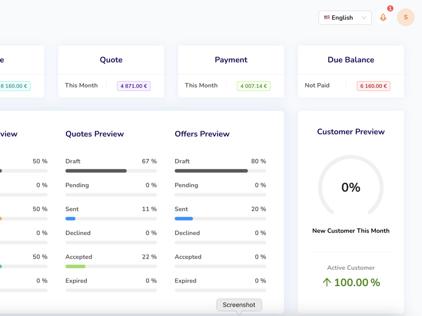The width and height of the screenshot is (422, 316).
Task: Click the 20 % value for Offers Sent
Action: 258,209
